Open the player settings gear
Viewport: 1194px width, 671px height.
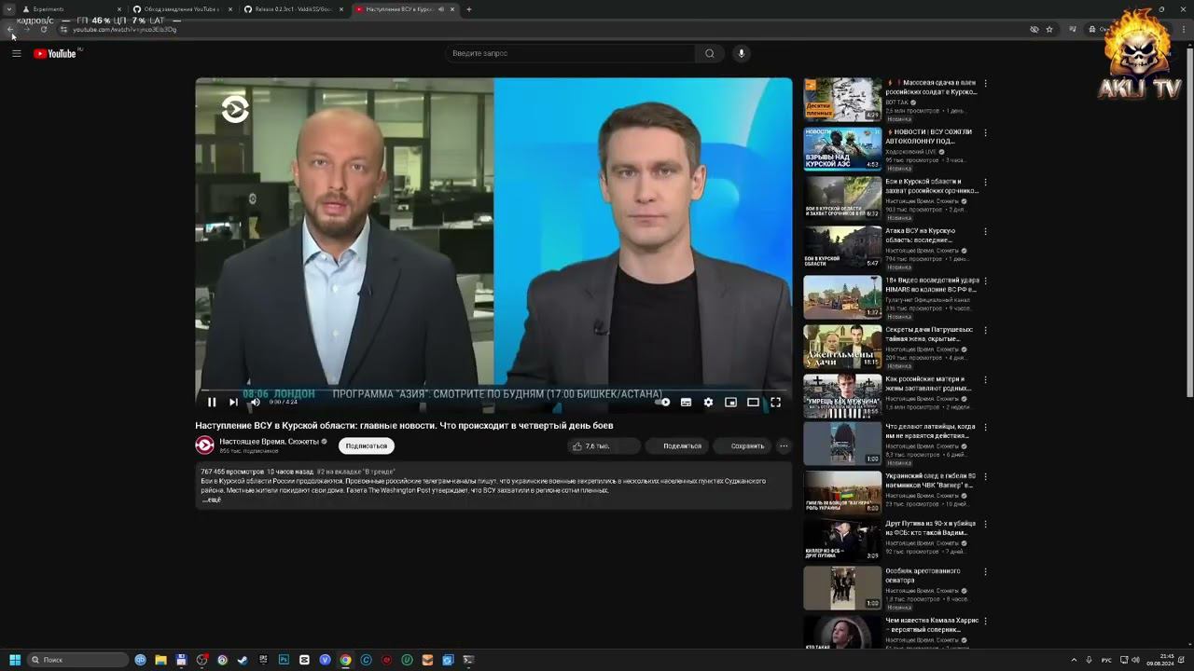[708, 403]
